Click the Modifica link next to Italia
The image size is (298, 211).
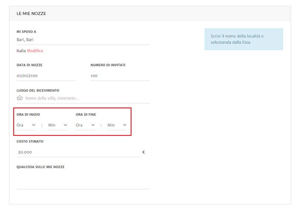[x=35, y=51]
